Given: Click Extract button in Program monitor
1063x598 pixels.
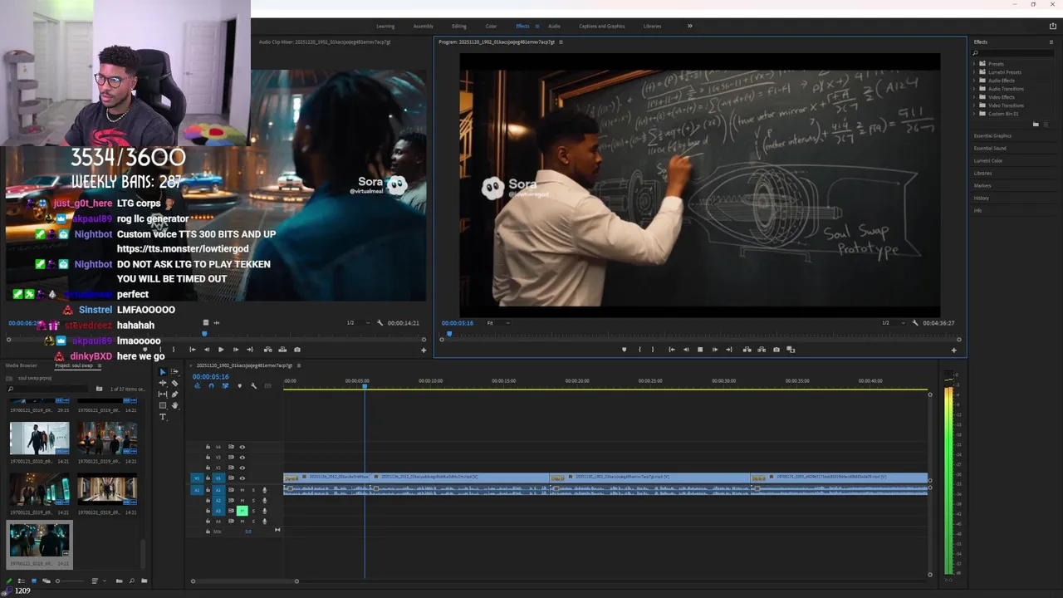Looking at the screenshot, I should point(762,350).
